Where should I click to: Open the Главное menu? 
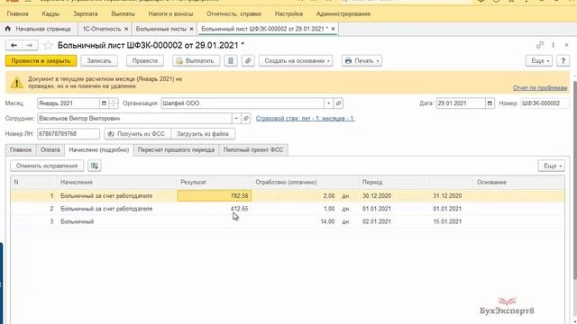pyautogui.click(x=18, y=13)
